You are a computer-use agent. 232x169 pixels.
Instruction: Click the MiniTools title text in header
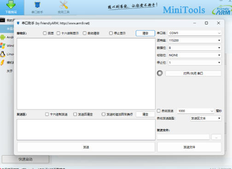click(x=184, y=10)
